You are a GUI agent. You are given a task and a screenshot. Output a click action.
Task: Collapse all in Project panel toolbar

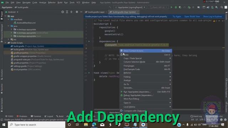[x=71, y=12]
